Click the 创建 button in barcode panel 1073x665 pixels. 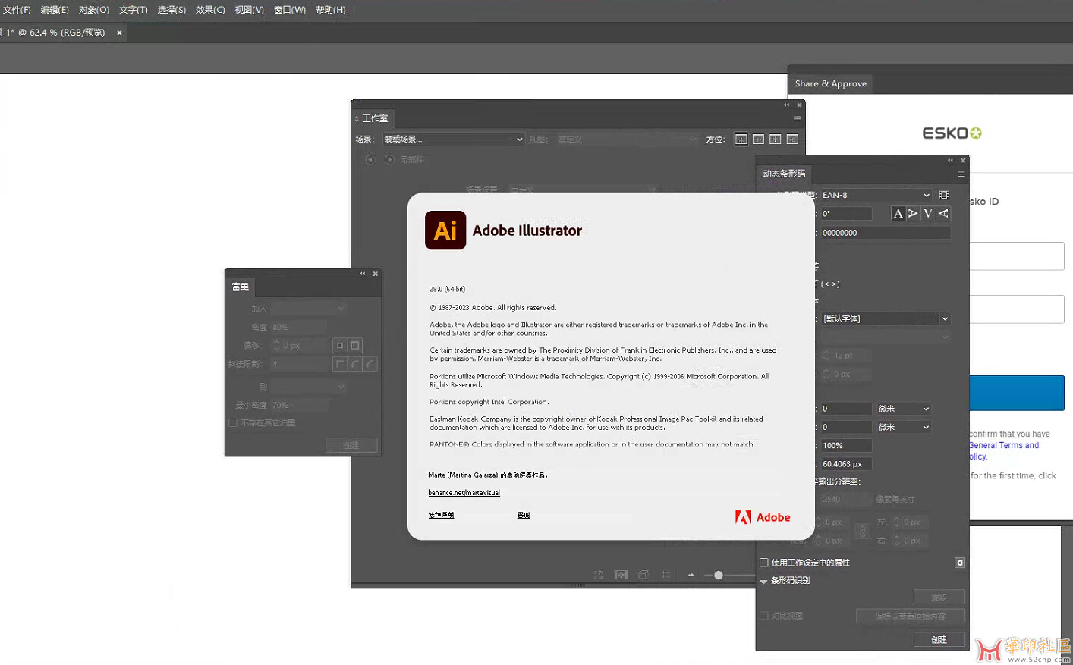[x=939, y=639]
